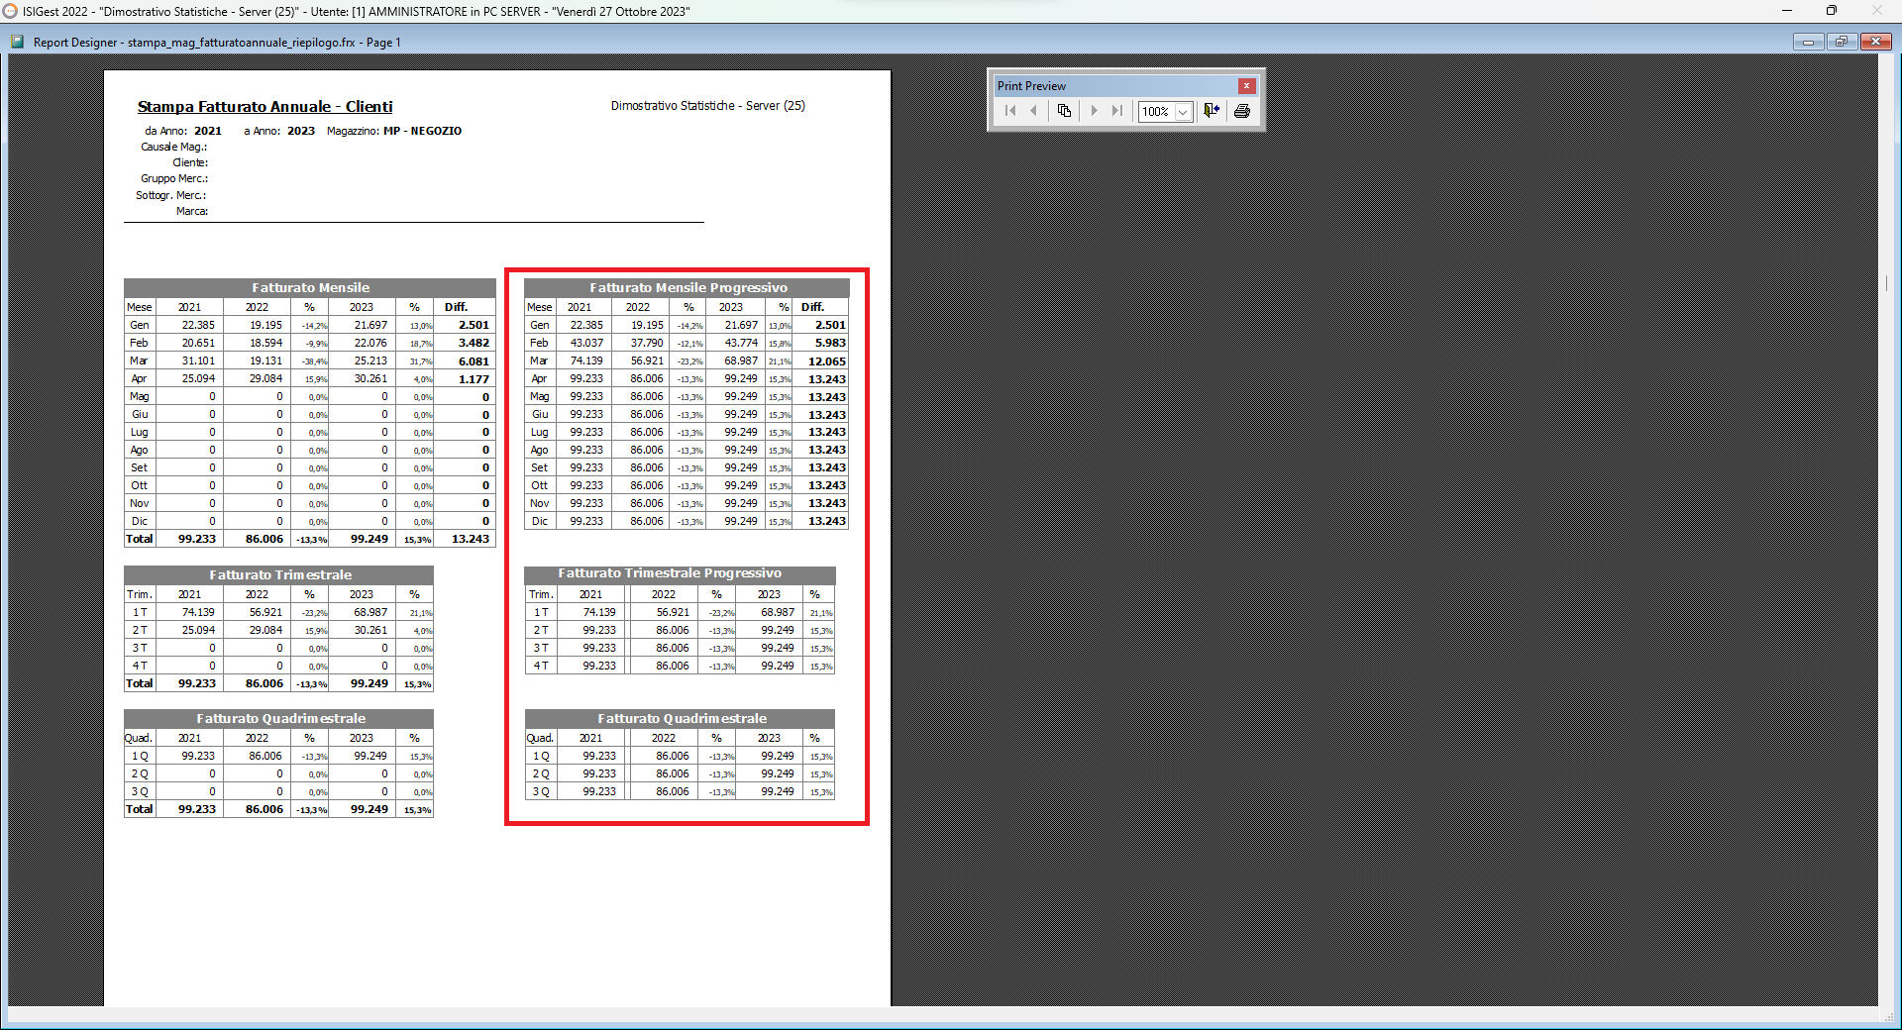
Task: Click the ISIGest application icon in title bar
Action: click(10, 11)
